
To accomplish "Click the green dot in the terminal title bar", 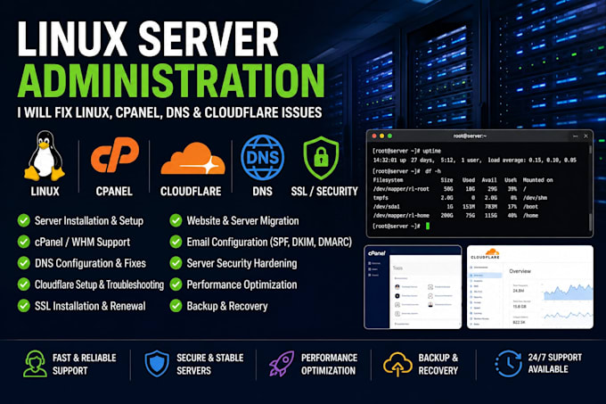I will click(x=389, y=136).
